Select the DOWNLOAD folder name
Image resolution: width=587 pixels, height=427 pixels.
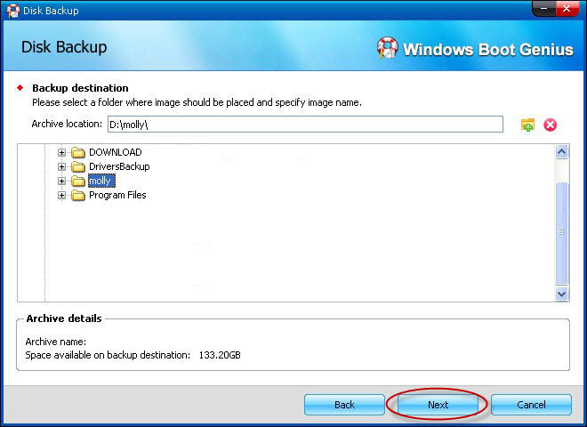(116, 152)
